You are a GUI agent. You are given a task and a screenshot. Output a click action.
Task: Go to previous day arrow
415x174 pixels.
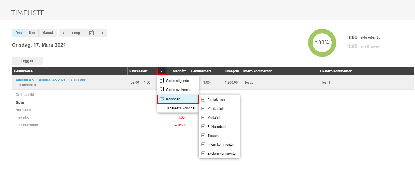(63, 33)
